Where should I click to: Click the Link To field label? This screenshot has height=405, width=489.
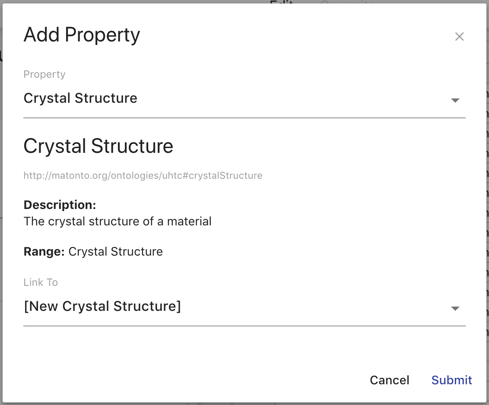point(41,282)
